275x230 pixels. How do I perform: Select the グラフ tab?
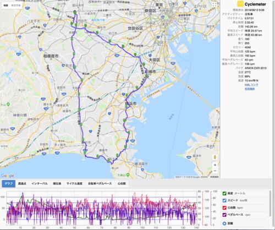9,184
